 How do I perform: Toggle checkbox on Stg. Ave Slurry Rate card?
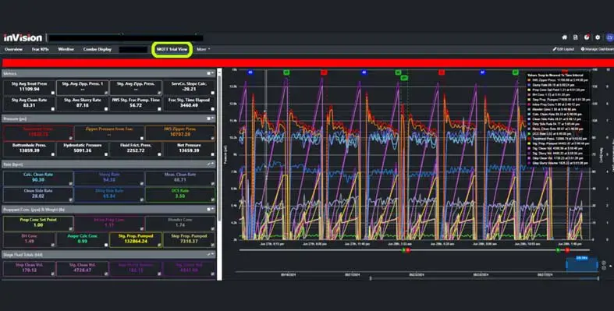pos(106,109)
